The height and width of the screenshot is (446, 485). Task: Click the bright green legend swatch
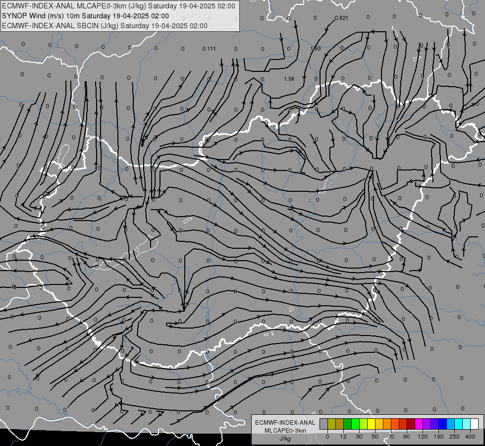pos(356,424)
